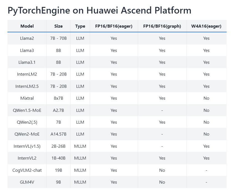Select the QWen1.5-MoE model cell

(x=27, y=110)
